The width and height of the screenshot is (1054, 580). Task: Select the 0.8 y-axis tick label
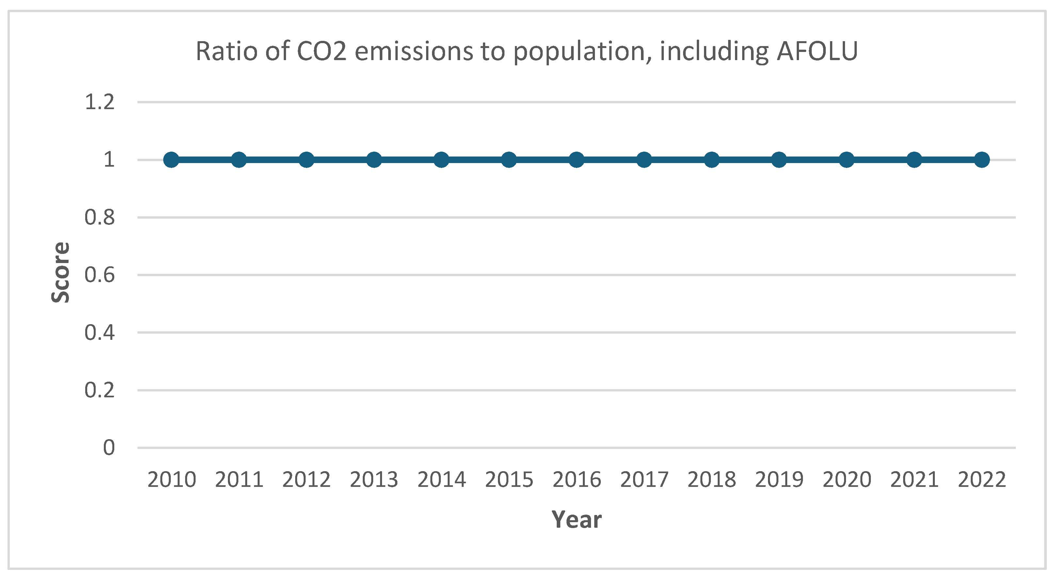pyautogui.click(x=100, y=218)
